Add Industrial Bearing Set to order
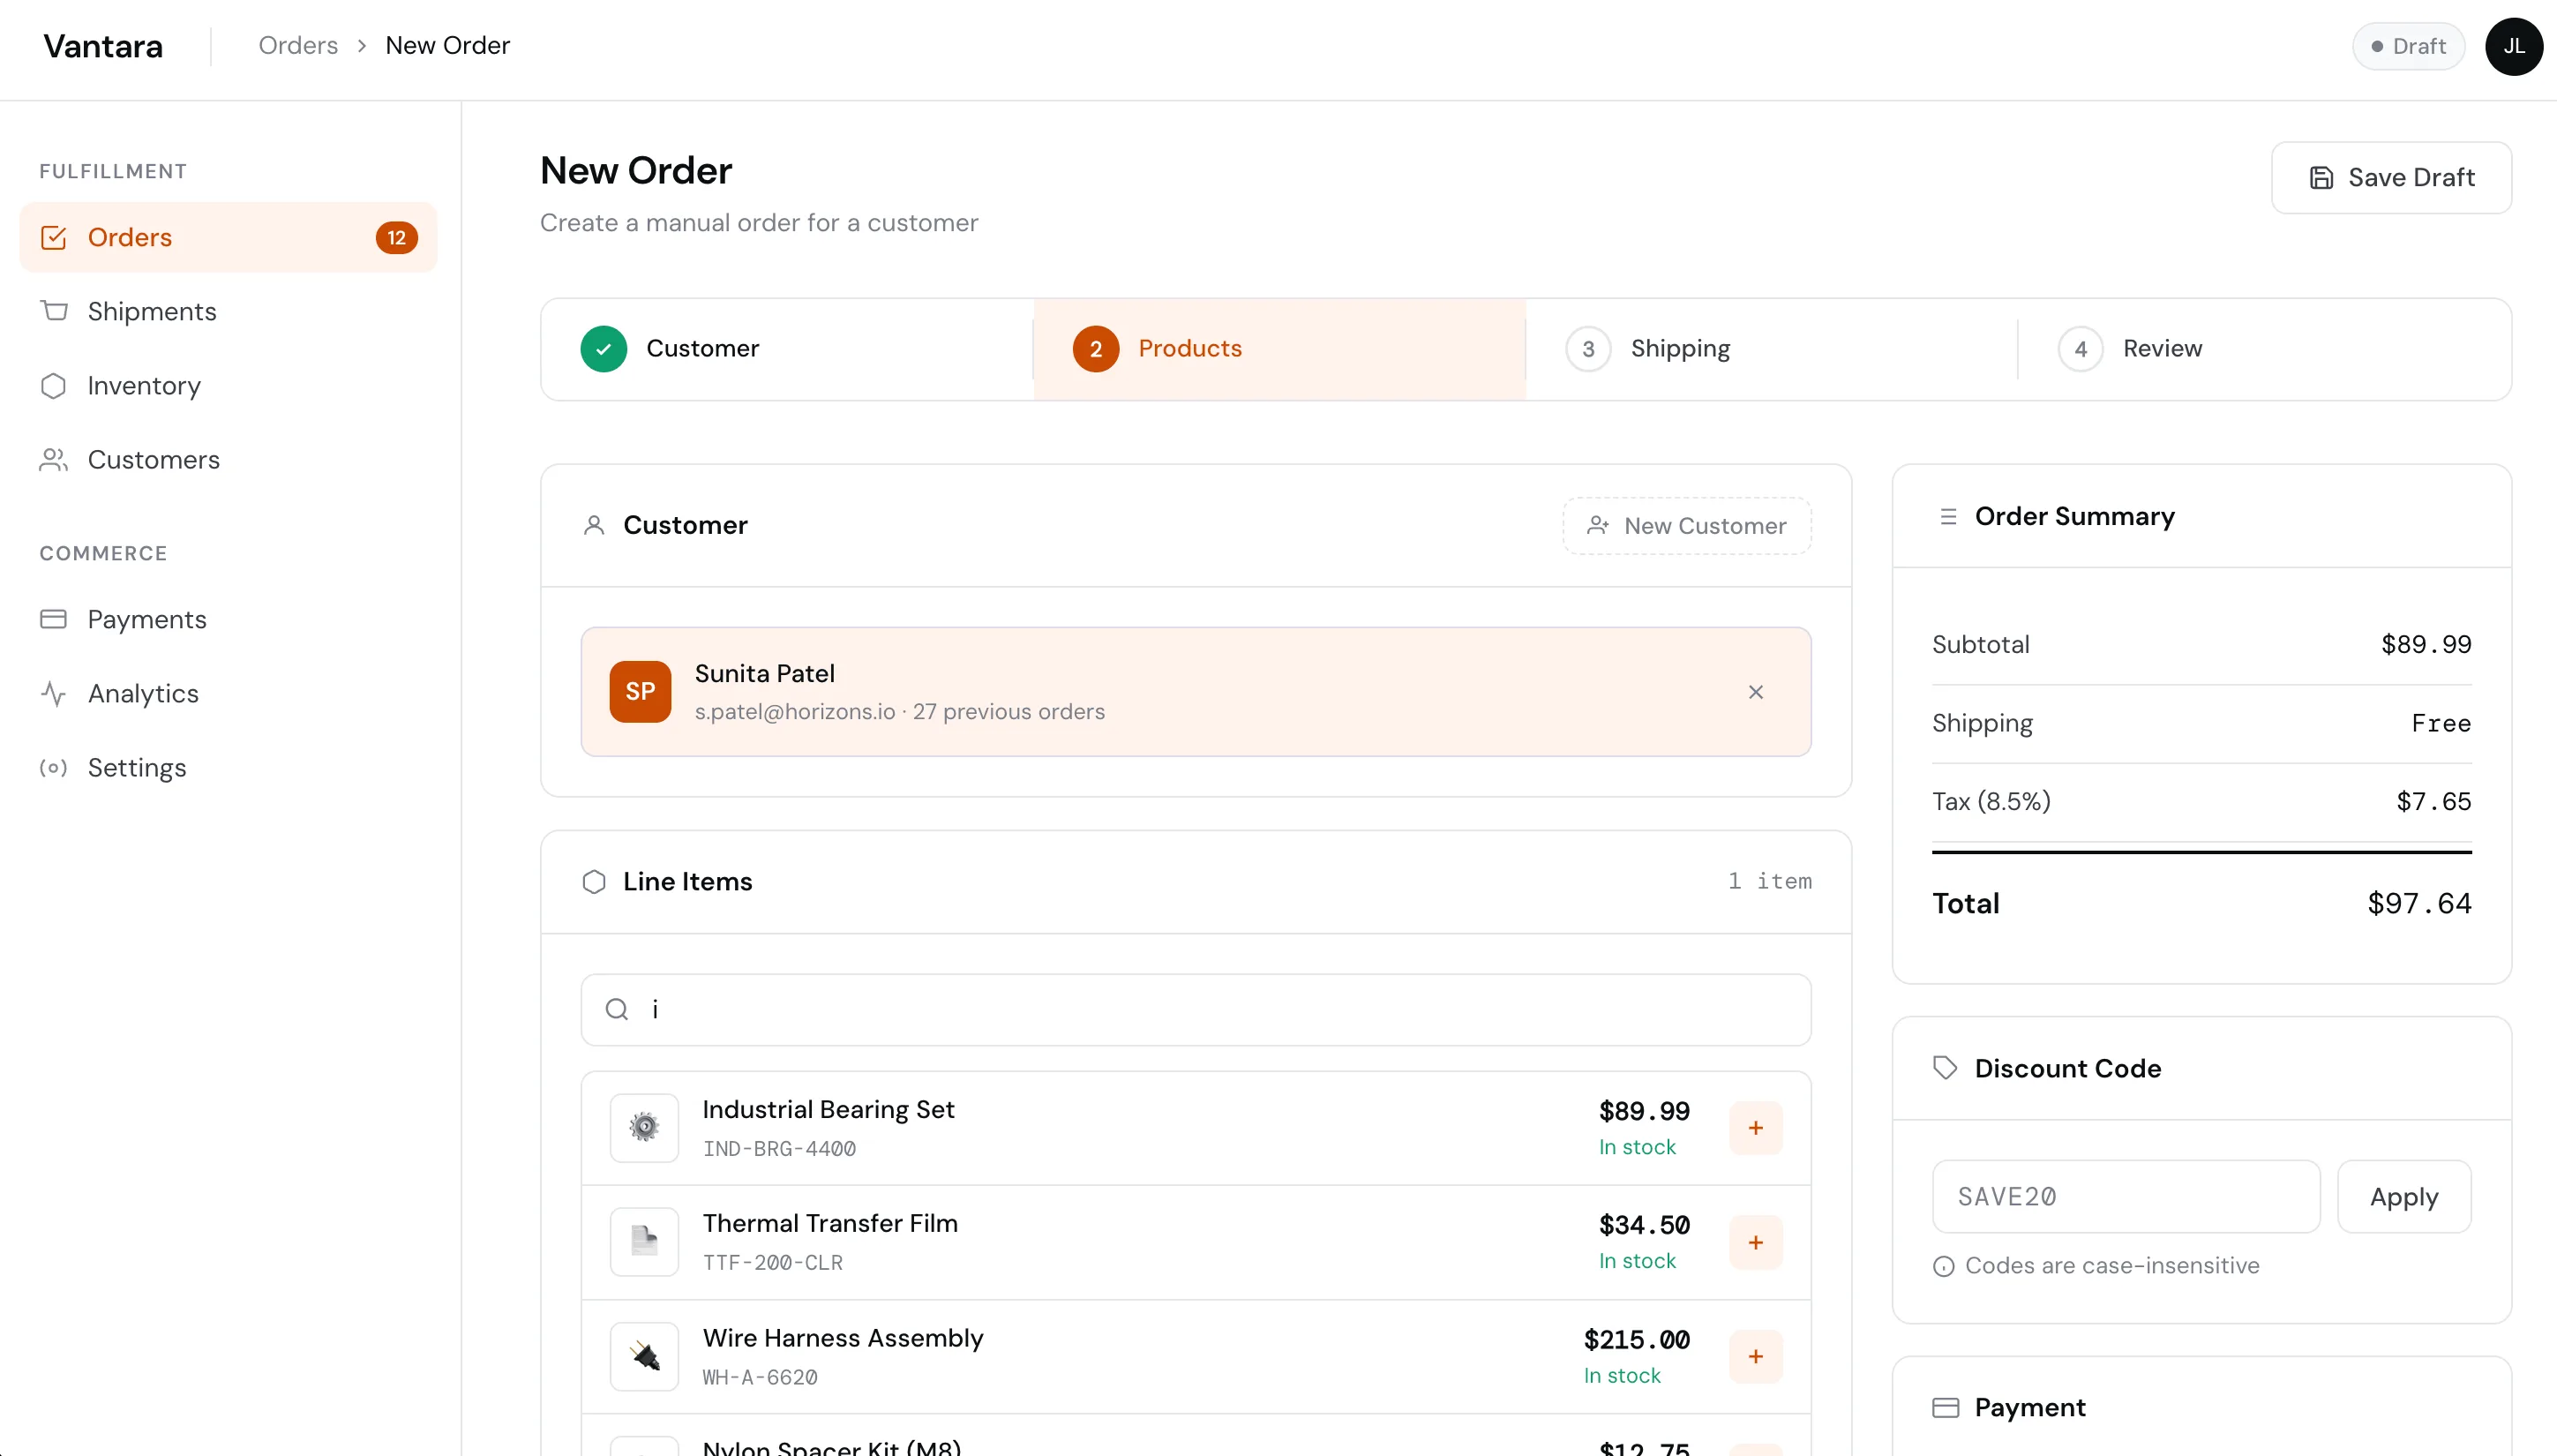This screenshot has width=2557, height=1456. tap(1755, 1128)
